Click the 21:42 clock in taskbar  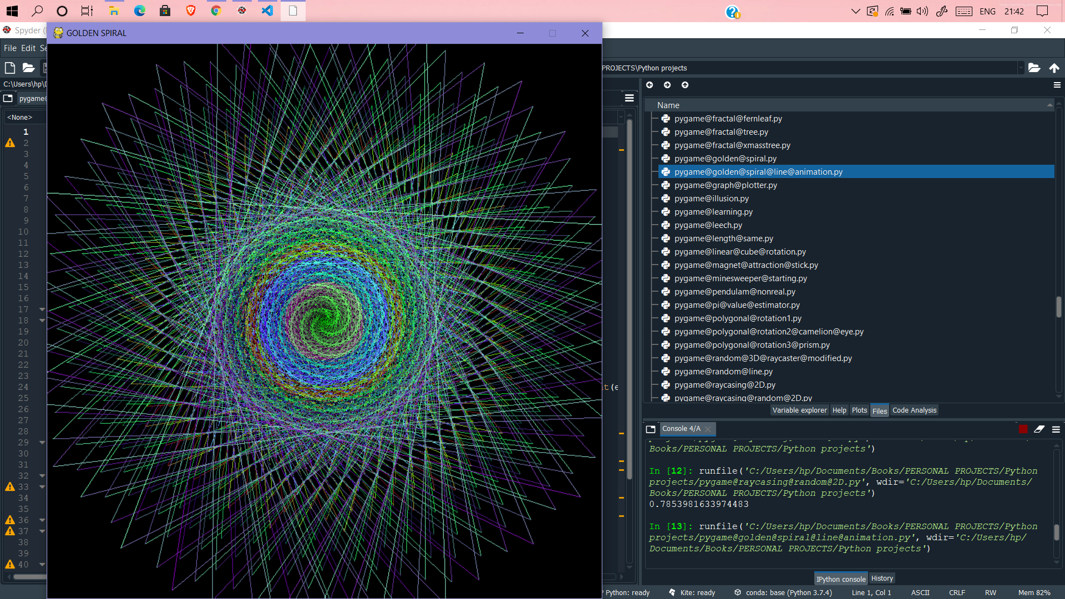(1014, 11)
